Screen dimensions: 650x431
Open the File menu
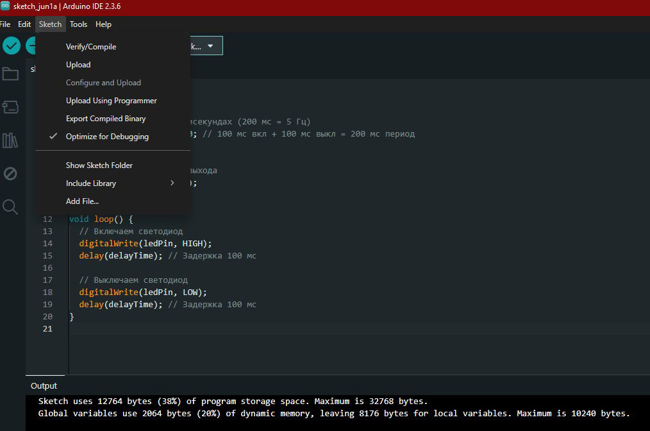tap(5, 24)
